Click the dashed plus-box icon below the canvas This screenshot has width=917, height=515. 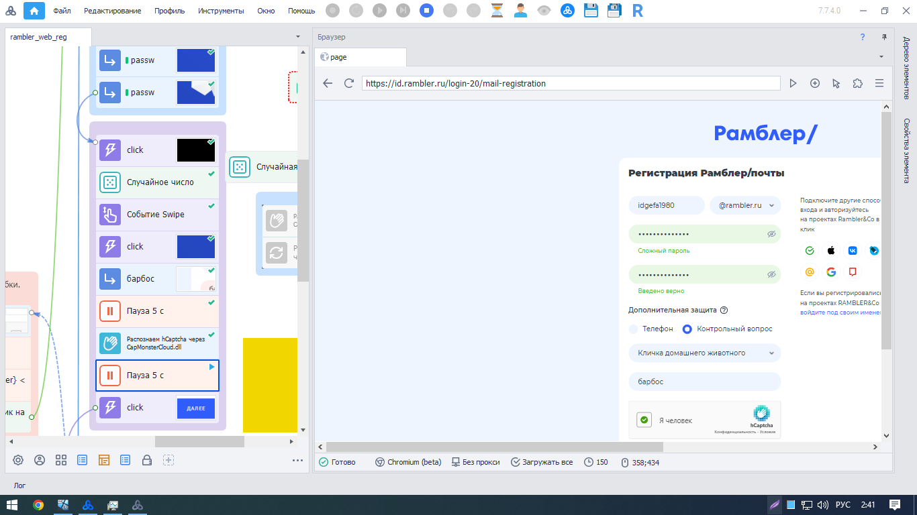pyautogui.click(x=168, y=460)
